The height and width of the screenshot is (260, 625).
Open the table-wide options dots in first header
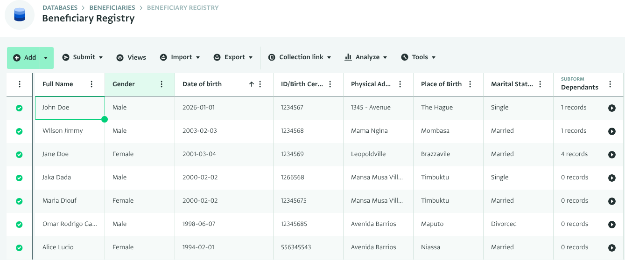click(20, 84)
